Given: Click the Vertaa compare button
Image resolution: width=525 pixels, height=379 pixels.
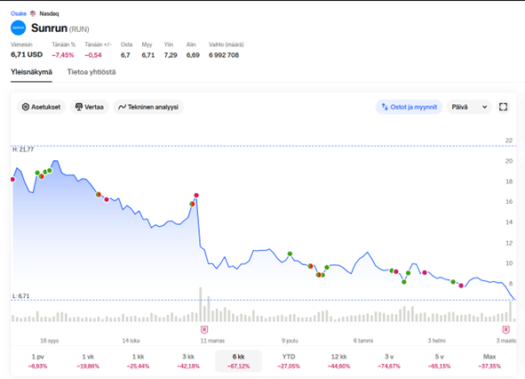Looking at the screenshot, I should [x=90, y=107].
